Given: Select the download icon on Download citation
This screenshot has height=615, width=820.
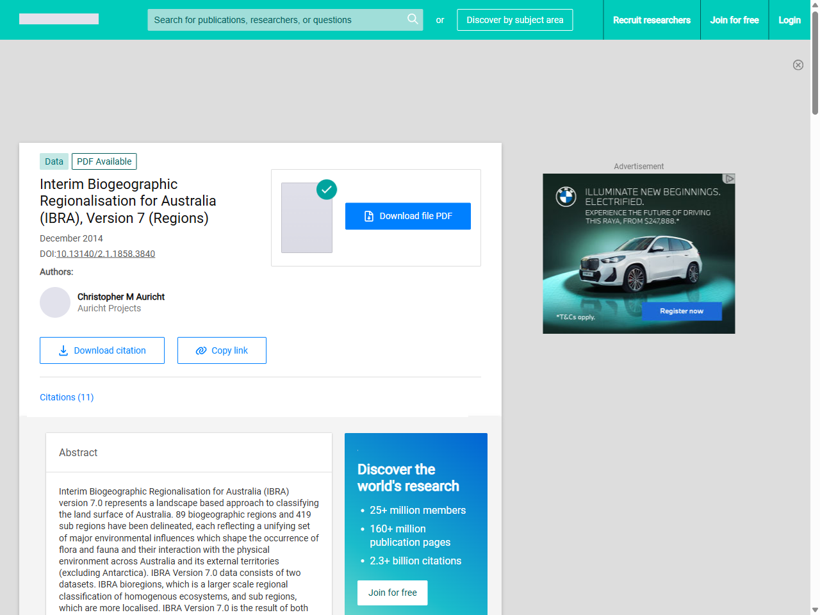Looking at the screenshot, I should coord(62,350).
